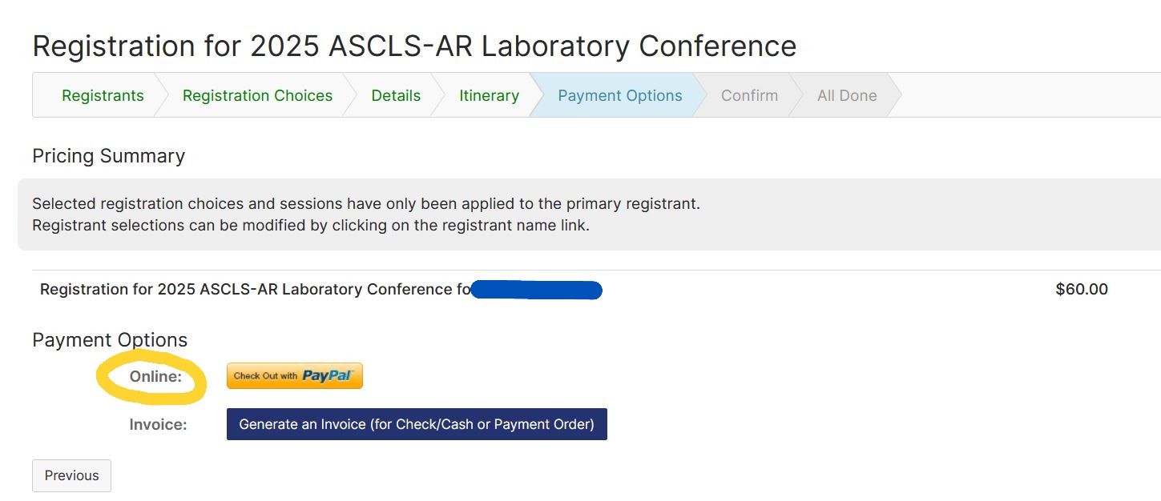Generate an invoice for check or cash payment
This screenshot has width=1161, height=501.
(417, 424)
